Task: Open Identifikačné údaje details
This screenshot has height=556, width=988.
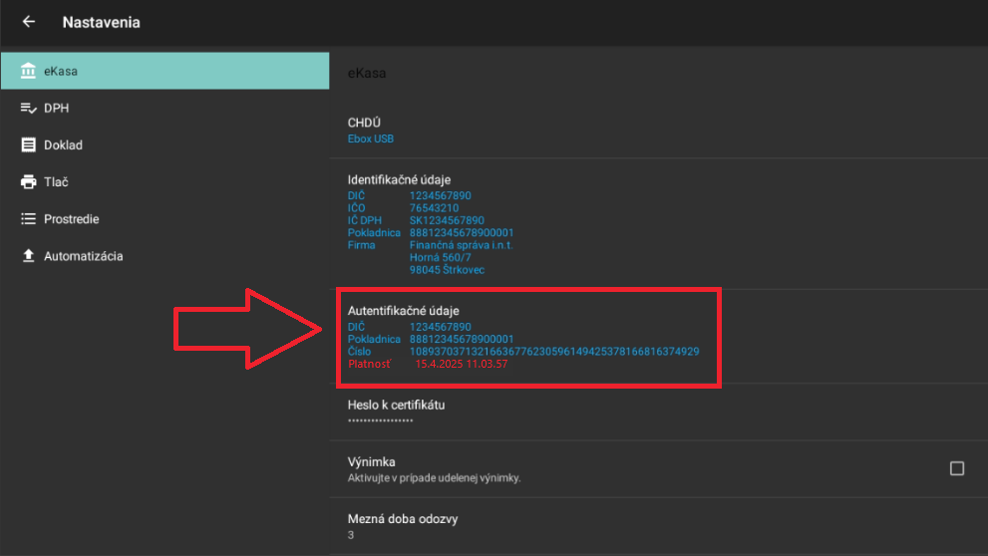Action: coord(658,223)
